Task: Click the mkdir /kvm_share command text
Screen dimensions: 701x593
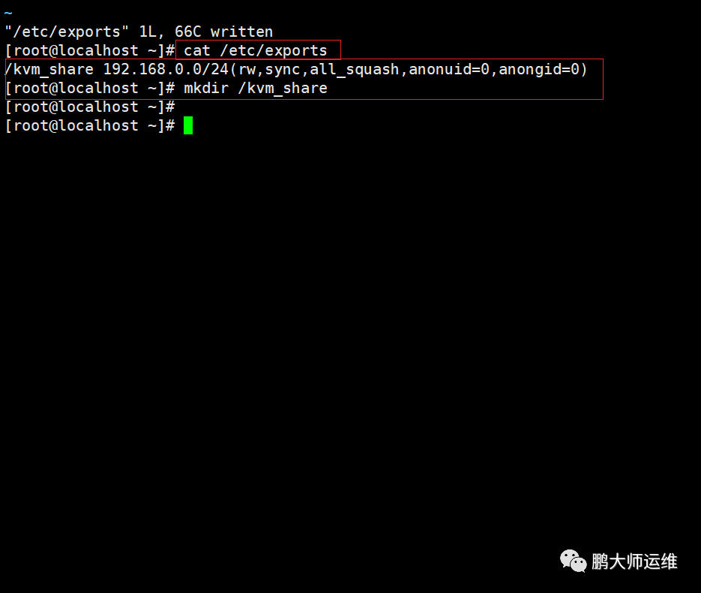Action: point(255,88)
